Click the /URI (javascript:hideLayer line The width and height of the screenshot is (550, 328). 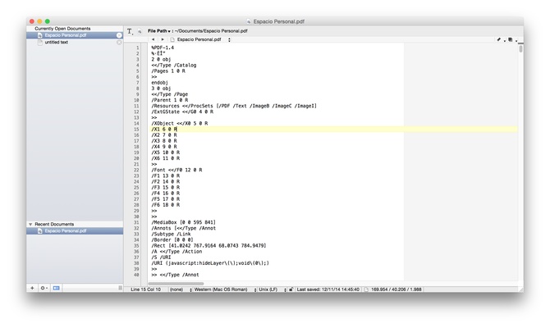pos(210,263)
